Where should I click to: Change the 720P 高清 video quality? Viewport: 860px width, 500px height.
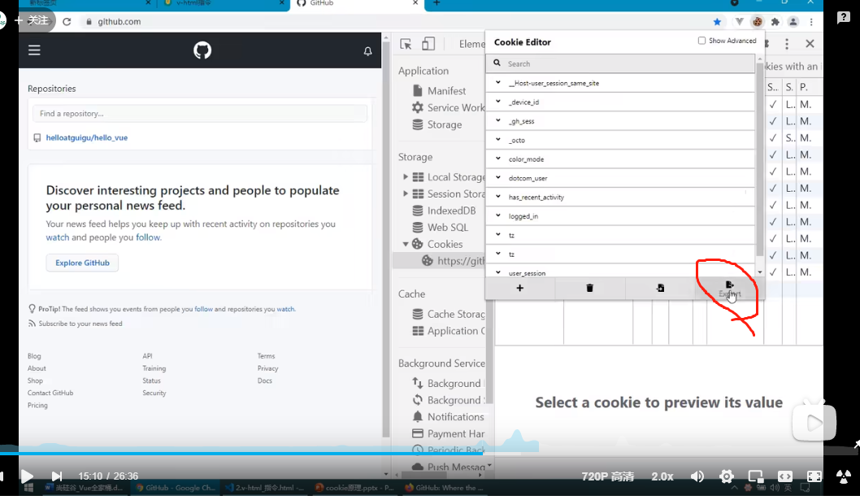point(607,476)
